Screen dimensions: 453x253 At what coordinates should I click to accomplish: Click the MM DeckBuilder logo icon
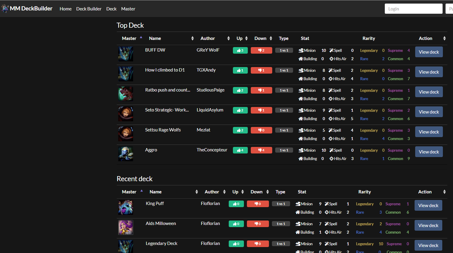pos(5,9)
